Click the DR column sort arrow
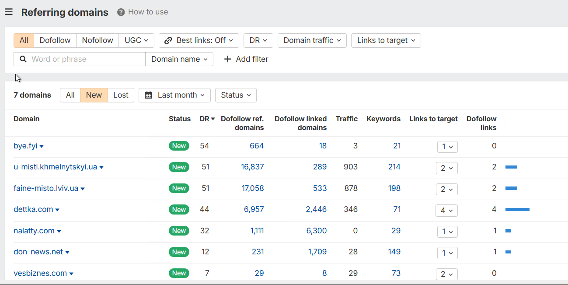This screenshot has height=285, width=568. (x=213, y=119)
